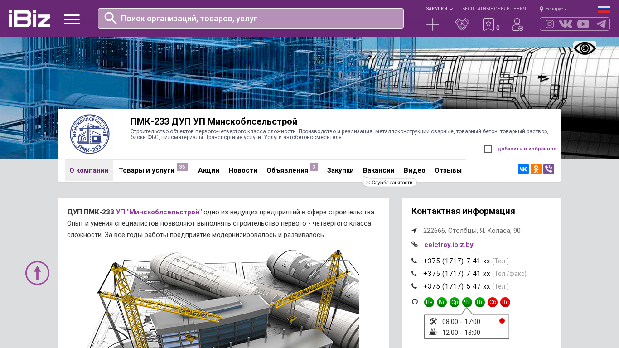This screenshot has width=619, height=348.
Task: Expand the Закупки dropdown in header
Action: click(x=439, y=9)
